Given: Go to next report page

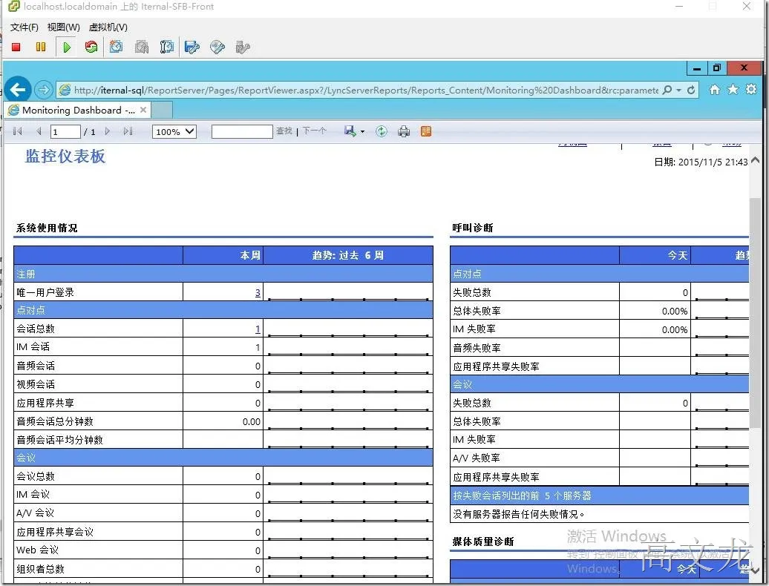Looking at the screenshot, I should 108,131.
